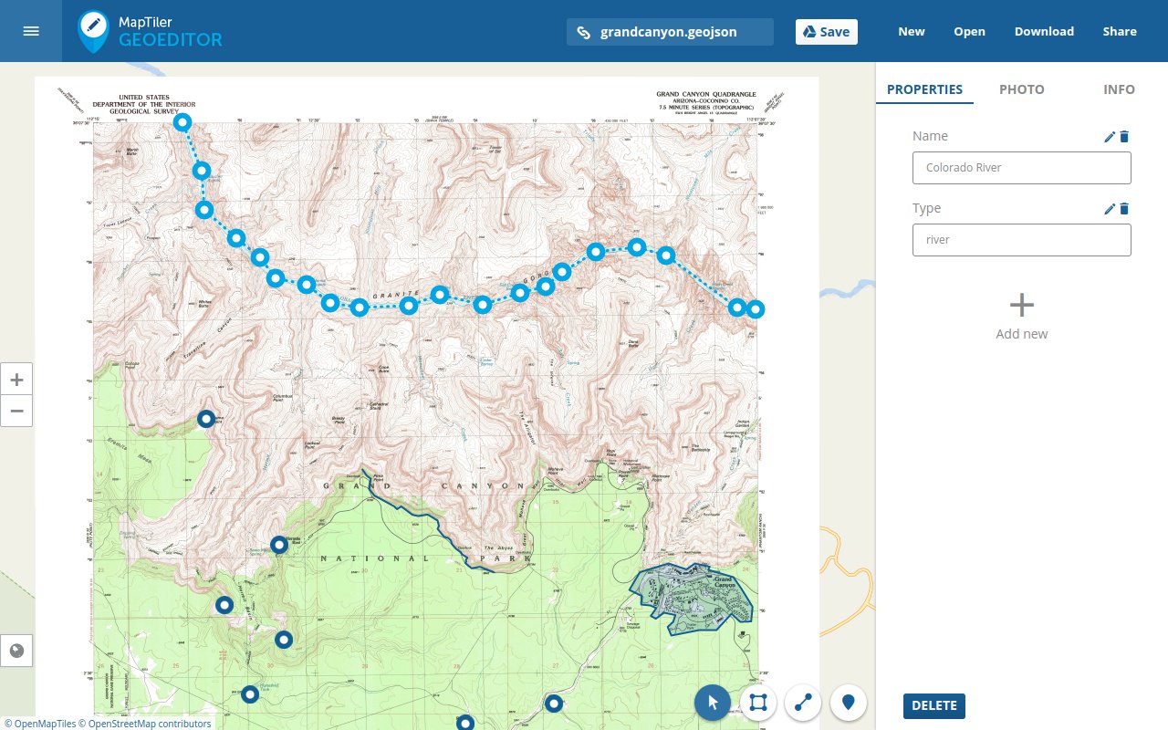Select the line drawing tool
Image resolution: width=1168 pixels, height=730 pixels.
(803, 703)
